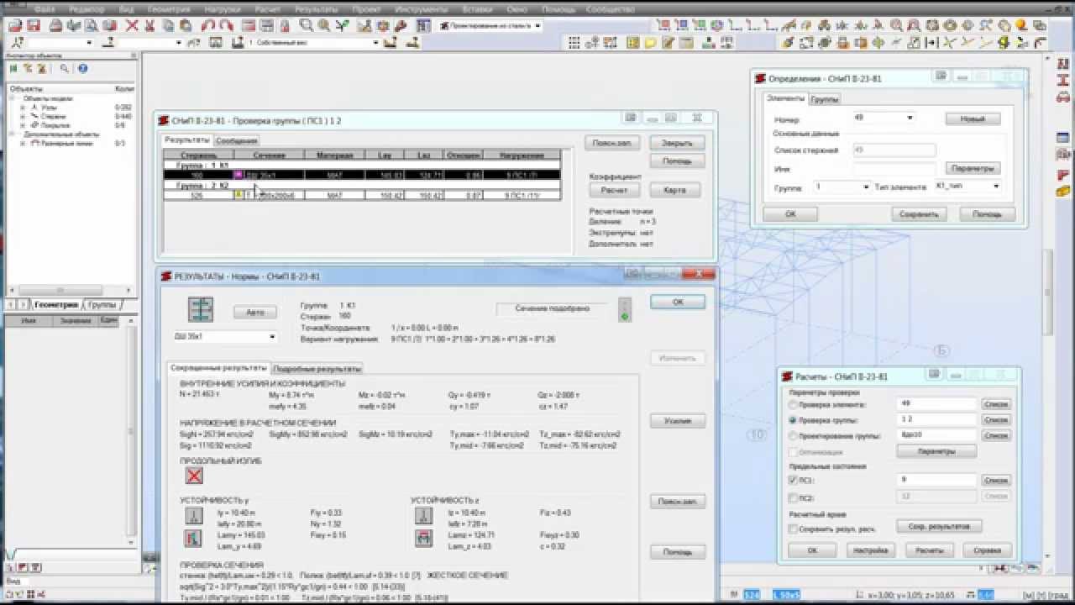Open the Собственный вес load case dropdown
The width and height of the screenshot is (1075, 605).
(375, 42)
